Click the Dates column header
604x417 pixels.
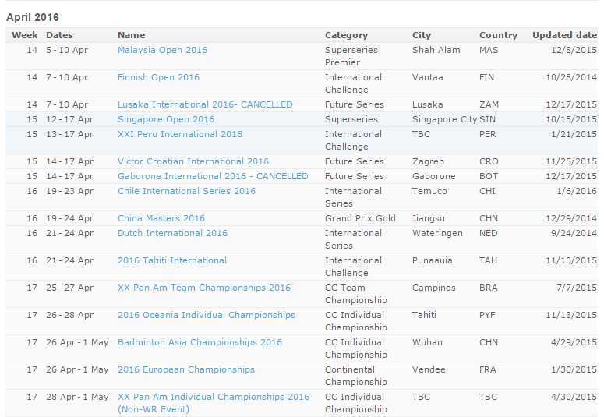point(59,35)
